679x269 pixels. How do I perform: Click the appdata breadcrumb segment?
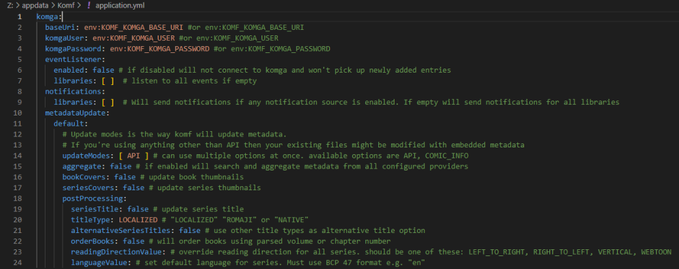coord(36,5)
